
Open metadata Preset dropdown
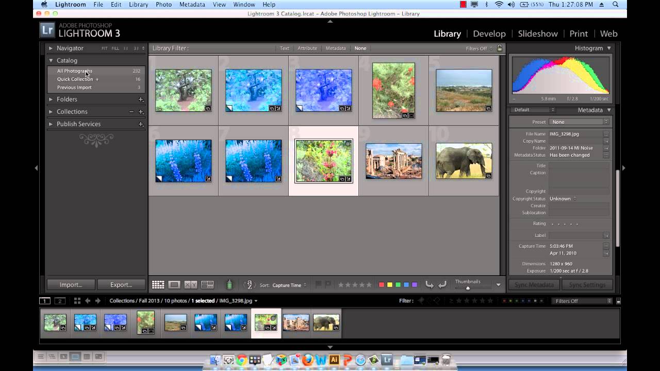580,122
